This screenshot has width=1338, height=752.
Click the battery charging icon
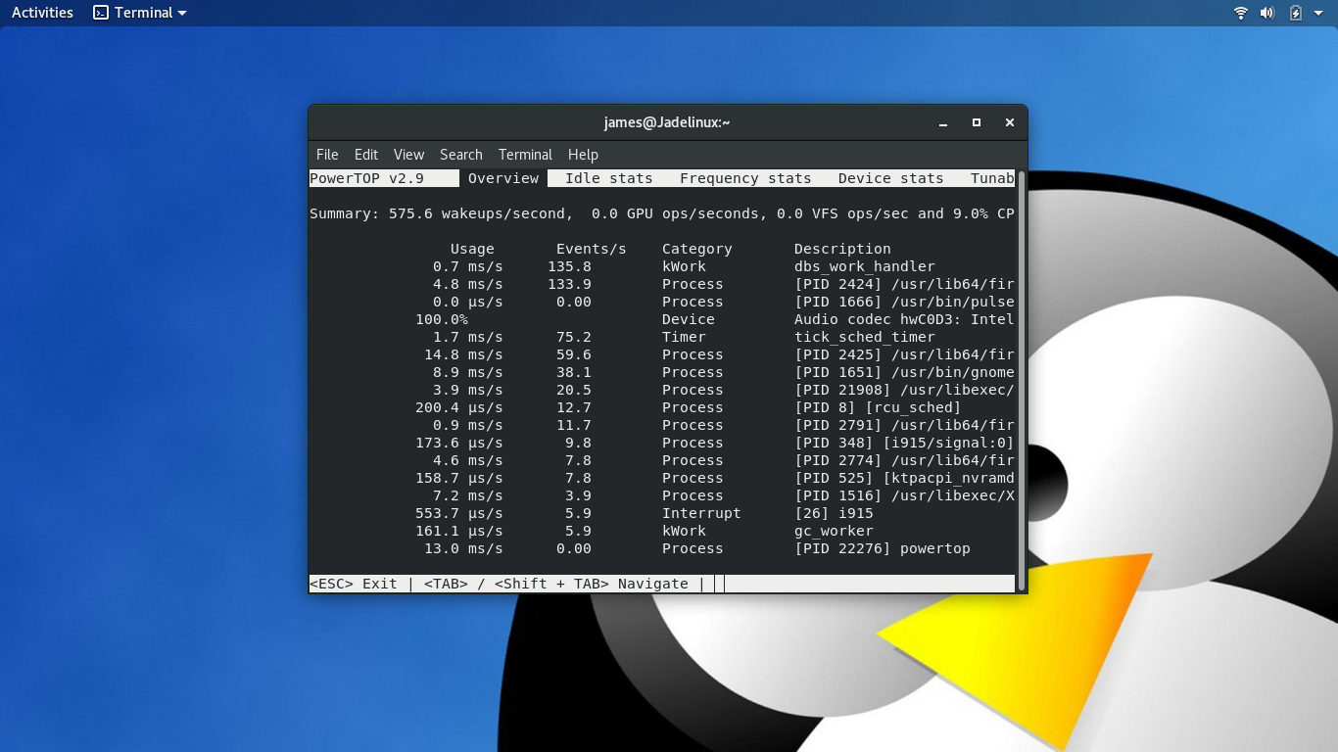(x=1296, y=13)
